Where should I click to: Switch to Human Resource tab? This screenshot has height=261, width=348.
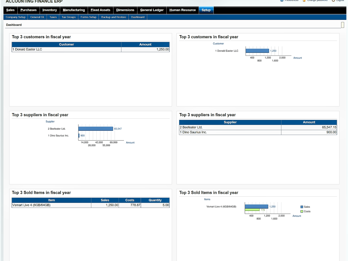click(x=182, y=10)
